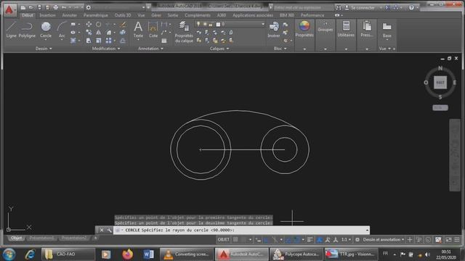Toggle the OBJET model space button
The width and height of the screenshot is (465, 261).
coord(223,240)
